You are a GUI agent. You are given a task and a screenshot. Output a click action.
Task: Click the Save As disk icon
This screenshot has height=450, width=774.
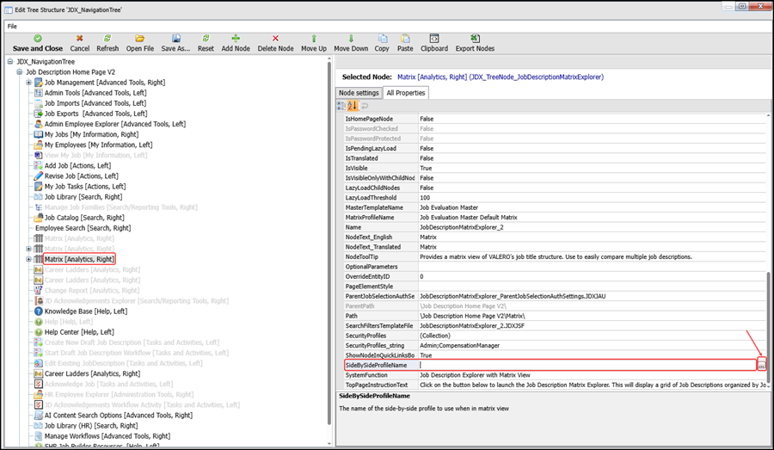[175, 39]
